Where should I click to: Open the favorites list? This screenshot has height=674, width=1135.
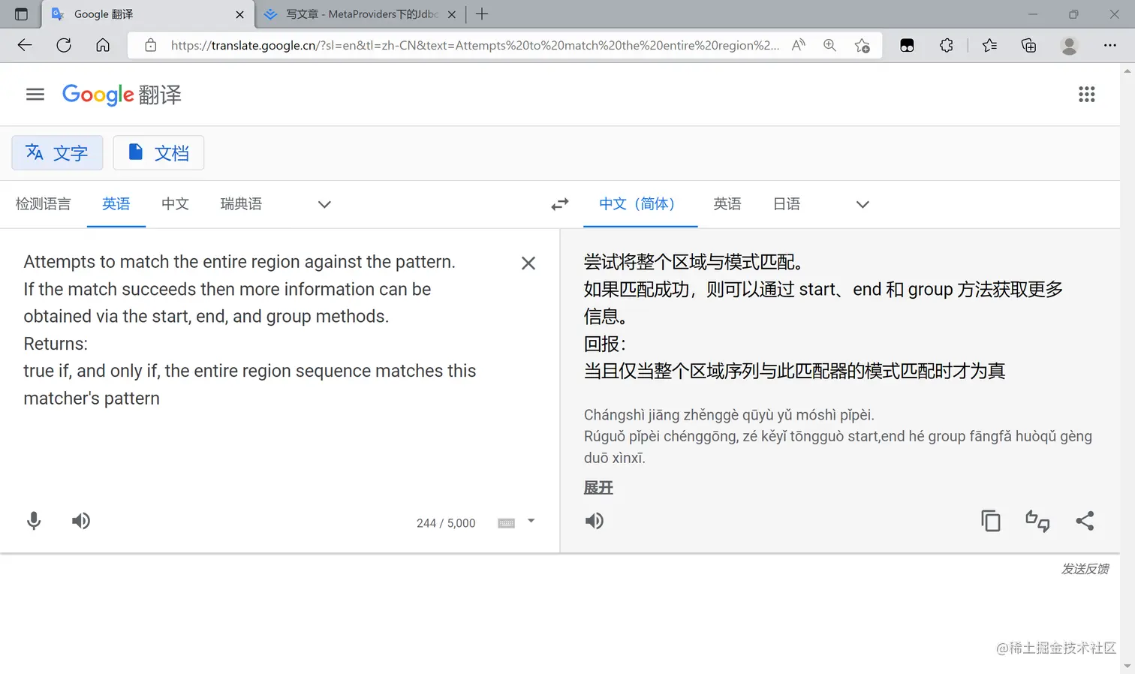pos(989,45)
